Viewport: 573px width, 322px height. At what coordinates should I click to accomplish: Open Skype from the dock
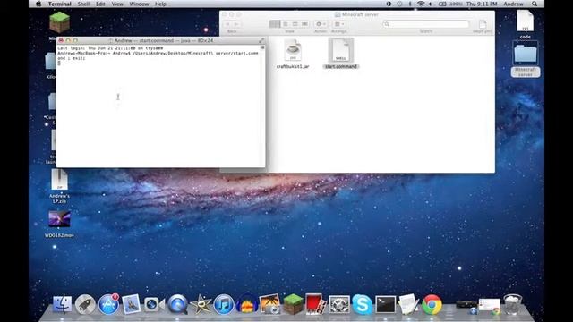362,304
